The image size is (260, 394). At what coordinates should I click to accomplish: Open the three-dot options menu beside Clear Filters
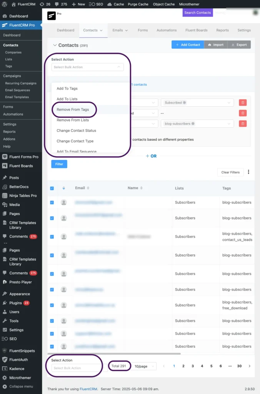pyautogui.click(x=248, y=172)
